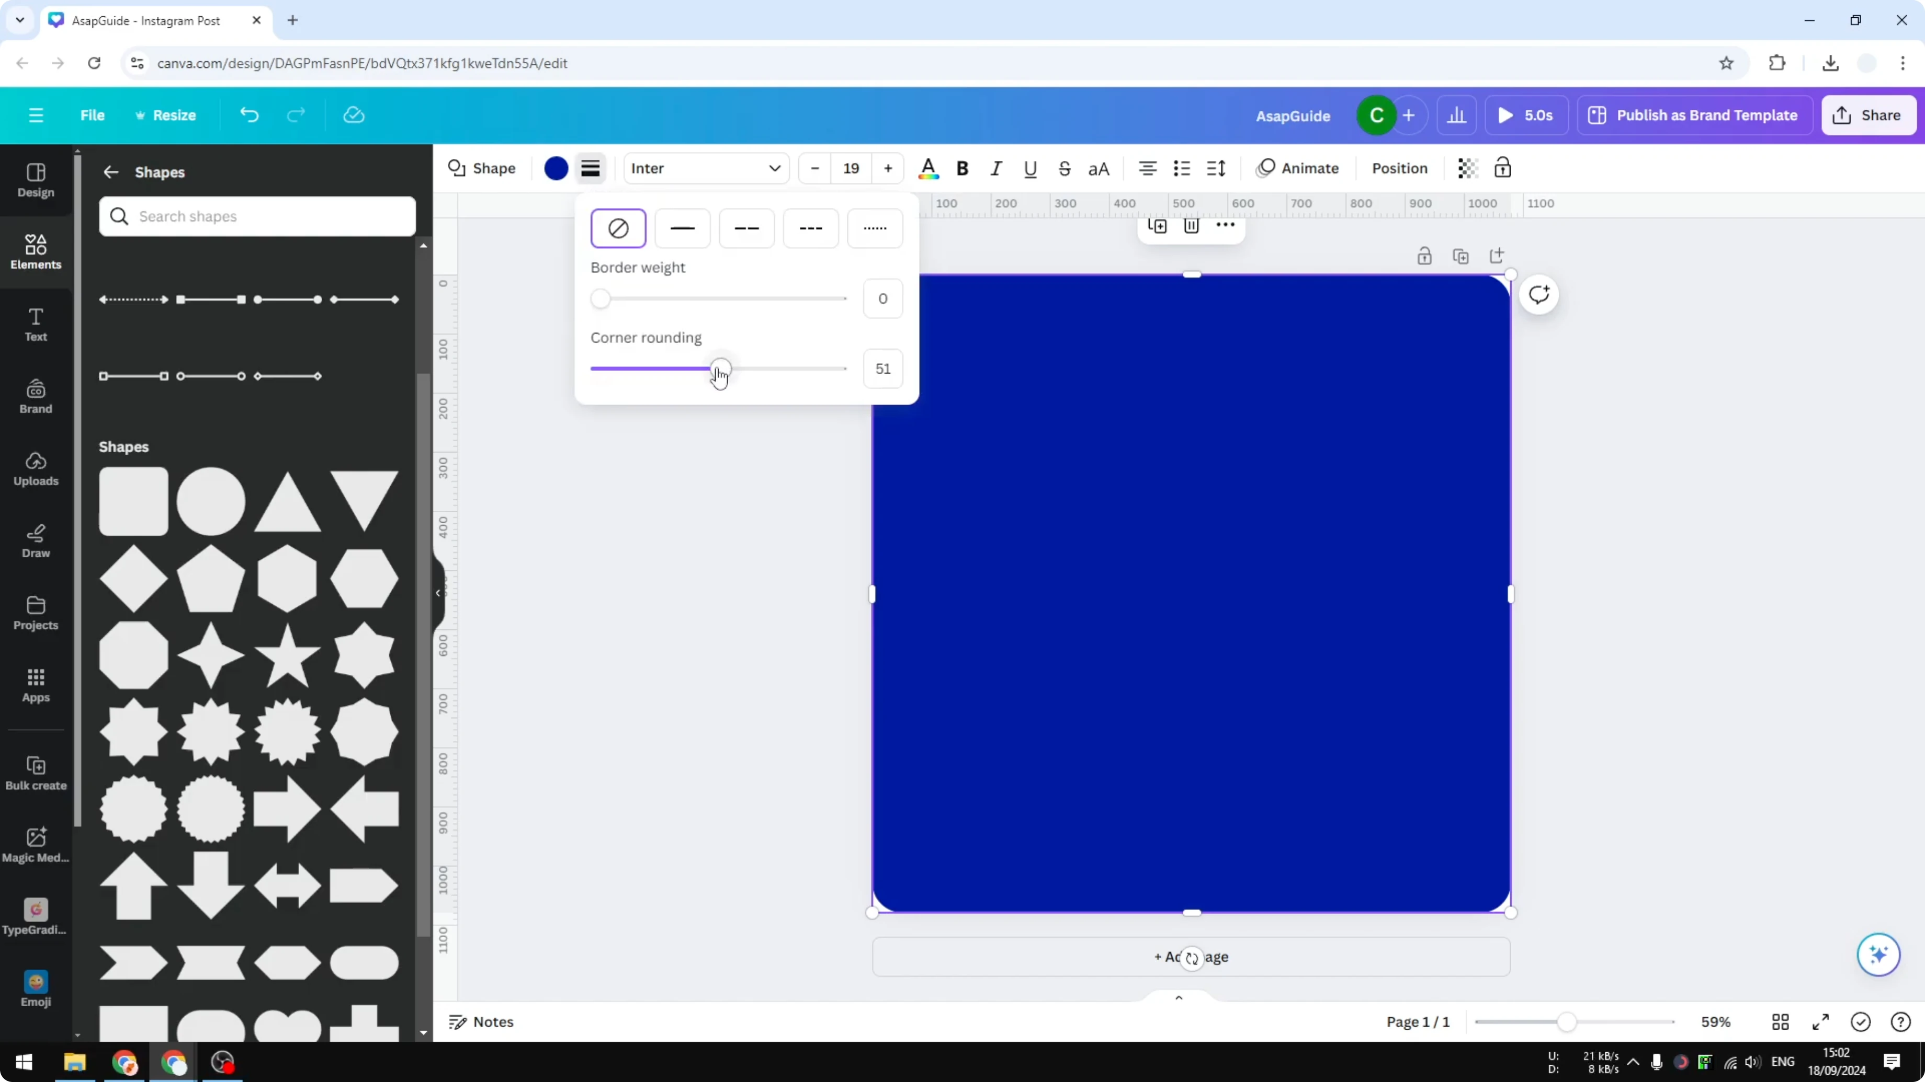Click the Add page button
The height and width of the screenshot is (1082, 1925).
(x=1191, y=957)
